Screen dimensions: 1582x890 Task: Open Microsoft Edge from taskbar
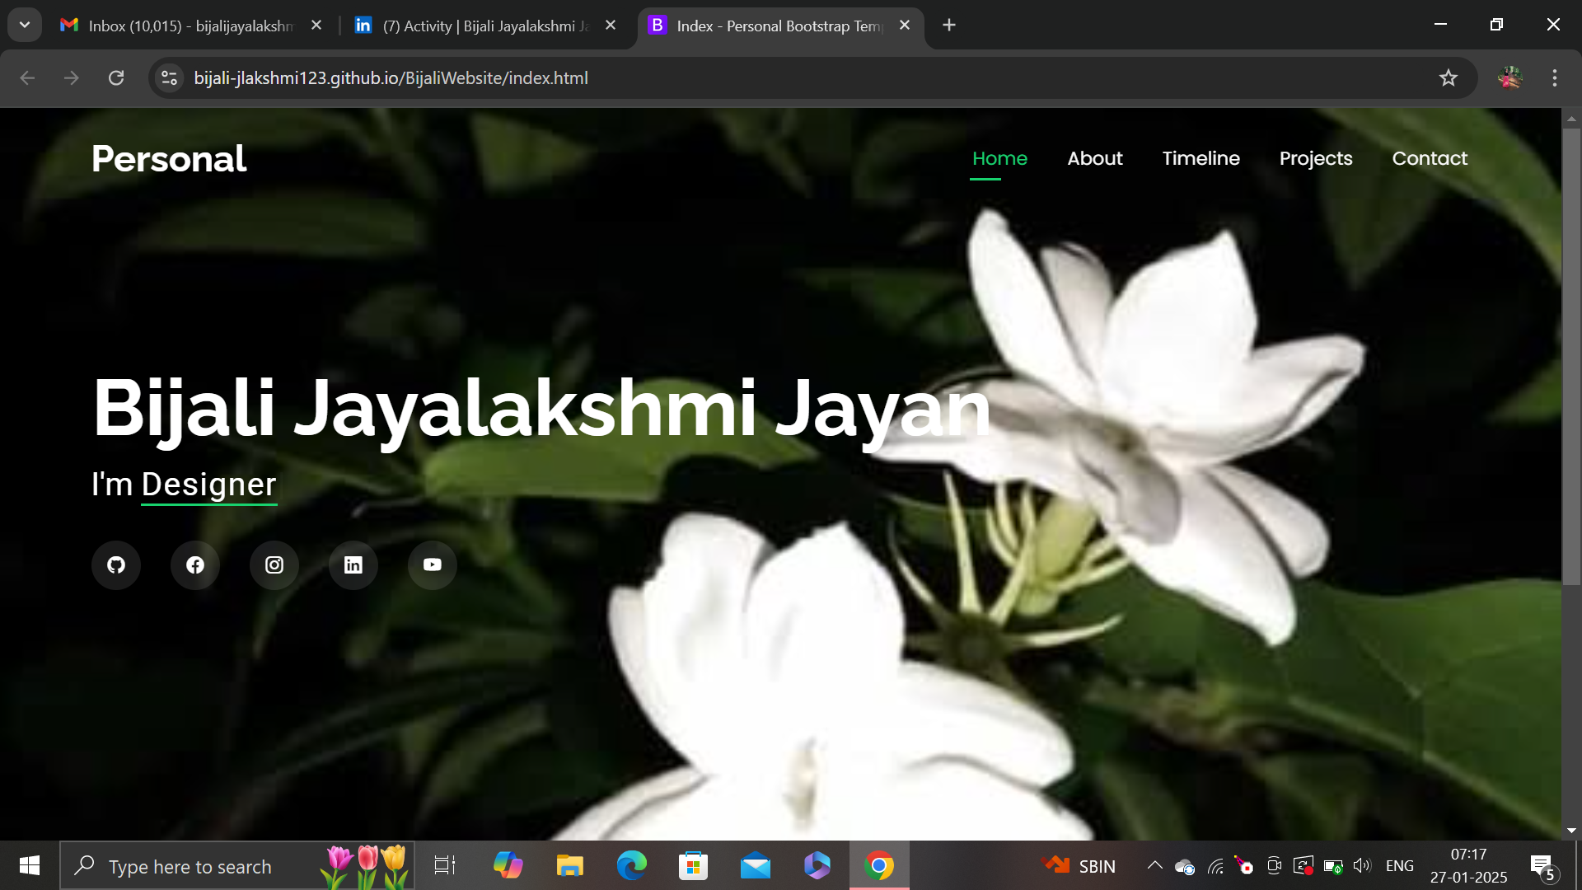(x=631, y=866)
